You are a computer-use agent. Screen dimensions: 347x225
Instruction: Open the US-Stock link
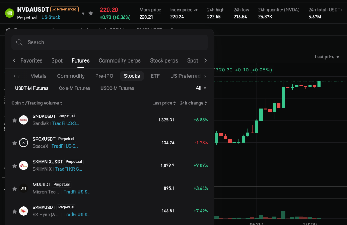[51, 17]
